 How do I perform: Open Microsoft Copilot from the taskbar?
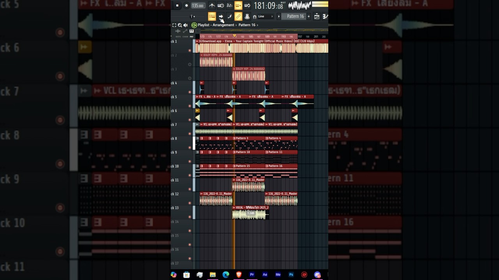coord(173,275)
